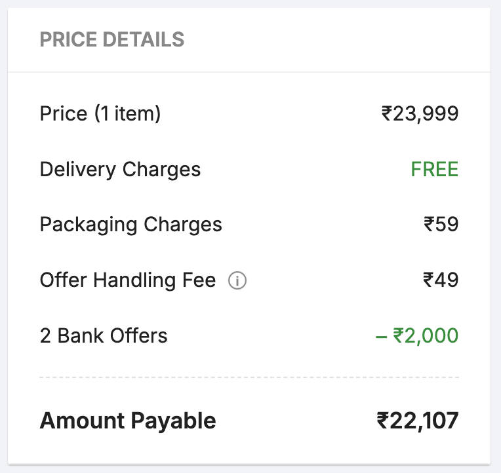Click the ₹23,999 item price
Image resolution: width=501 pixels, height=473 pixels.
[420, 114]
